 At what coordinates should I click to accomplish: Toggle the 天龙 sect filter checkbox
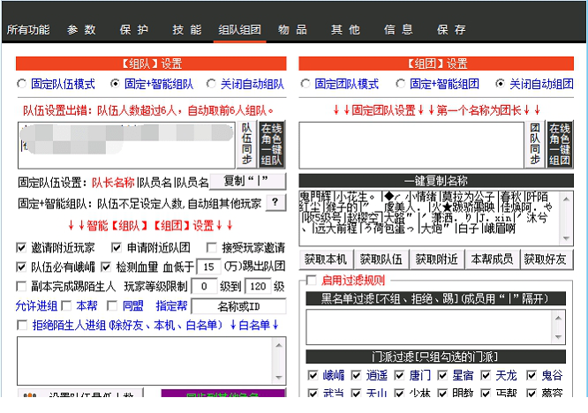(486, 375)
